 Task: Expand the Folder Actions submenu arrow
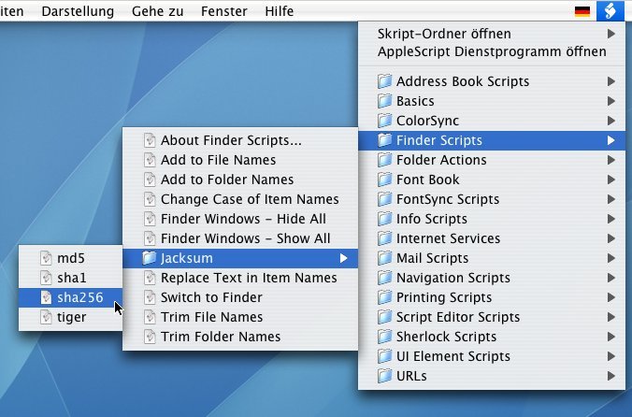(611, 160)
